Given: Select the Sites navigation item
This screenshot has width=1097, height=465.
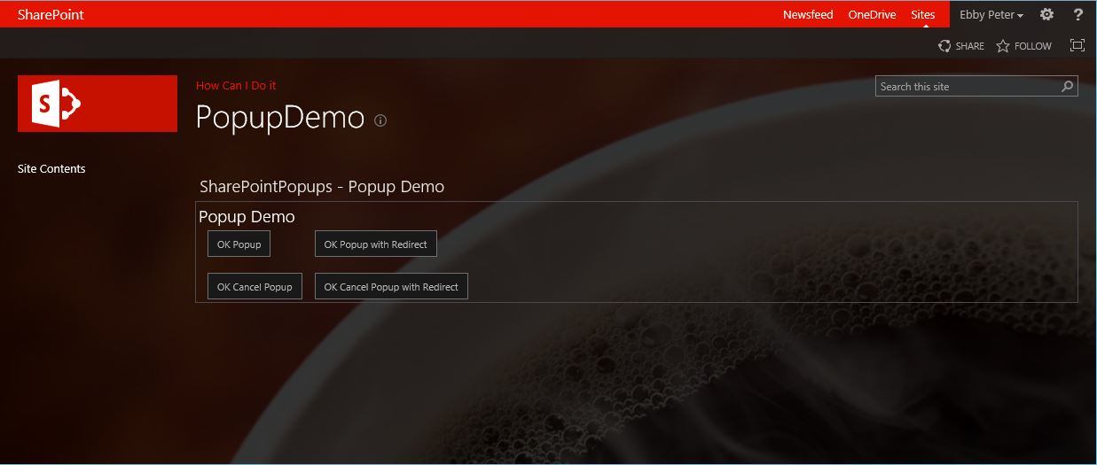Looking at the screenshot, I should click(922, 15).
